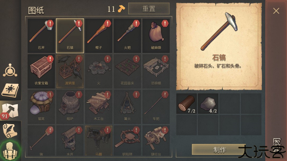Open the quill scroll sidebar tab
The image size is (287, 161).
[x=10, y=131]
